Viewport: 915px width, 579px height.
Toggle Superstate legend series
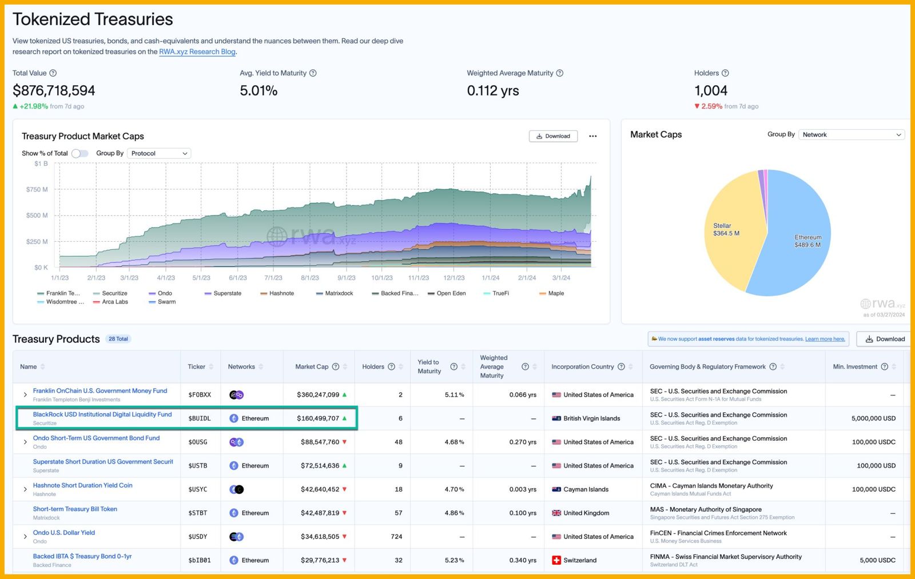[x=223, y=293]
